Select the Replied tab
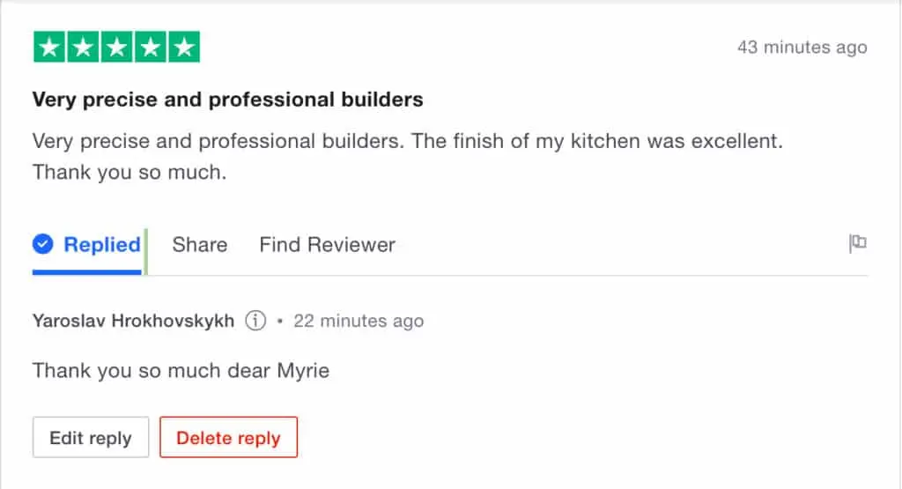The image size is (902, 489). 101,245
